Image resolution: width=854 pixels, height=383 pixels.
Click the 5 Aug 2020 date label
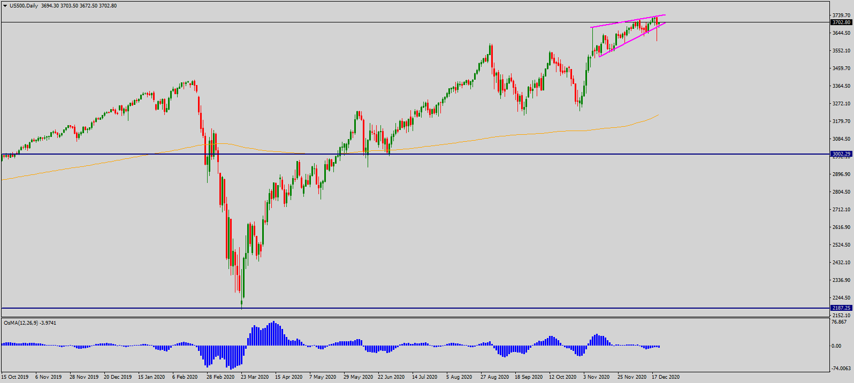(459, 377)
